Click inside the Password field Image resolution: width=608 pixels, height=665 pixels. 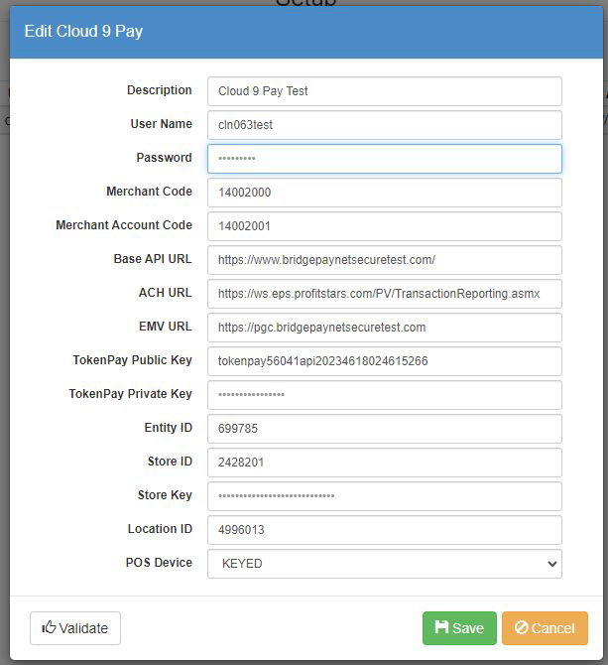click(384, 159)
